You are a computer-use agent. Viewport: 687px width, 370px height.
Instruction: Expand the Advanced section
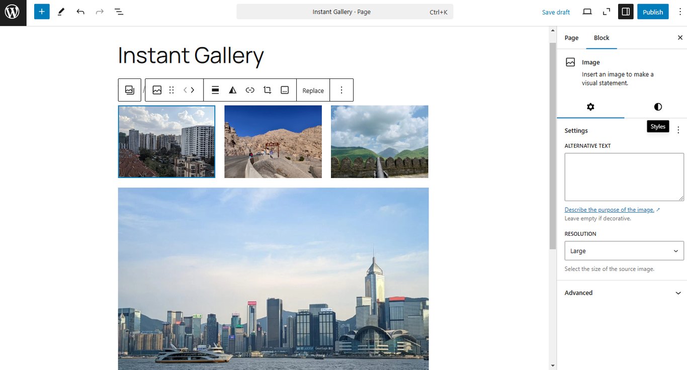tap(624, 293)
